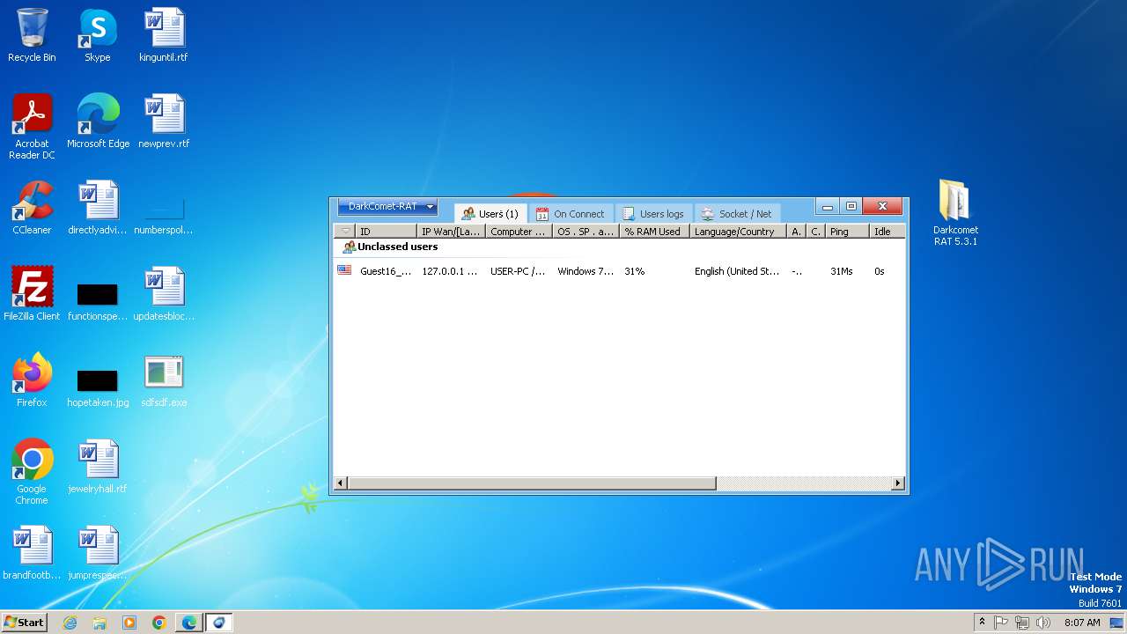Click the US flag icon of Guest16 row
Viewport: 1127px width, 634px height.
point(344,270)
